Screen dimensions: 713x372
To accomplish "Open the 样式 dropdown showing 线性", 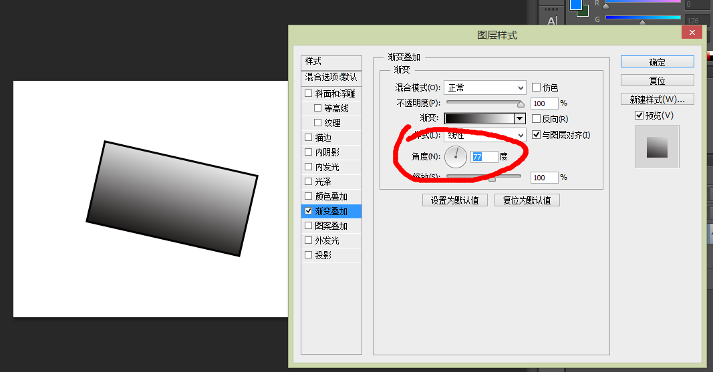I will (484, 135).
